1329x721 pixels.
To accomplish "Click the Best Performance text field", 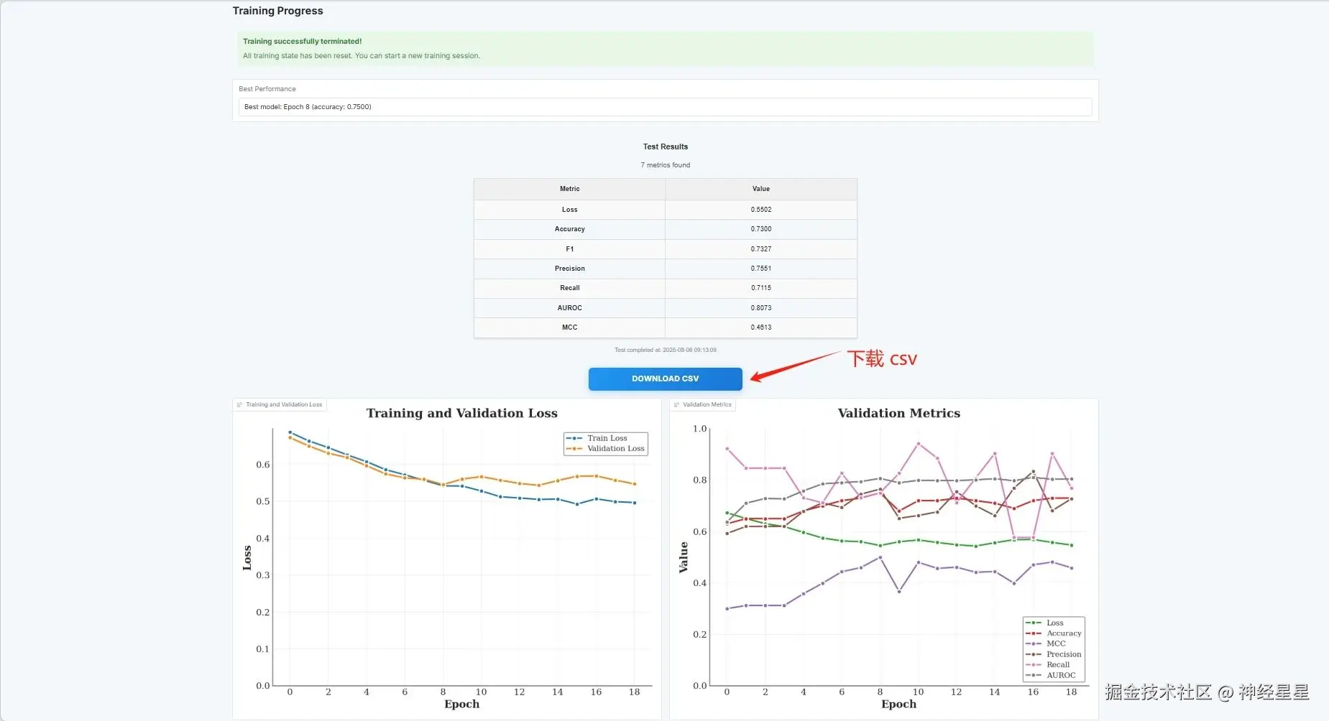I will point(665,107).
